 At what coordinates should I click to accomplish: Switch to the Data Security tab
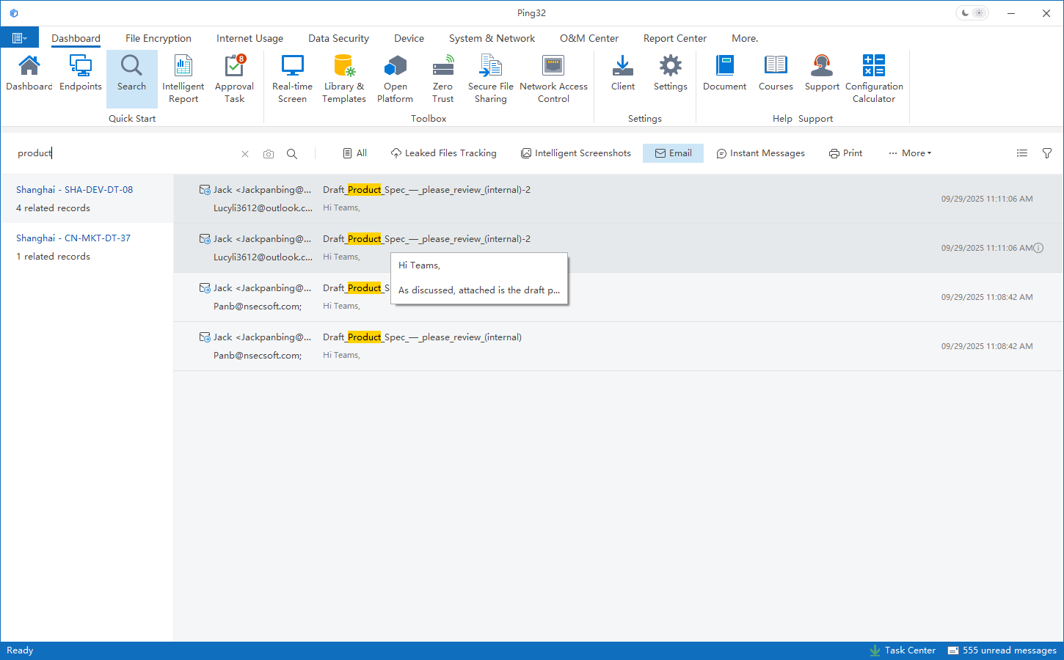[x=338, y=38]
